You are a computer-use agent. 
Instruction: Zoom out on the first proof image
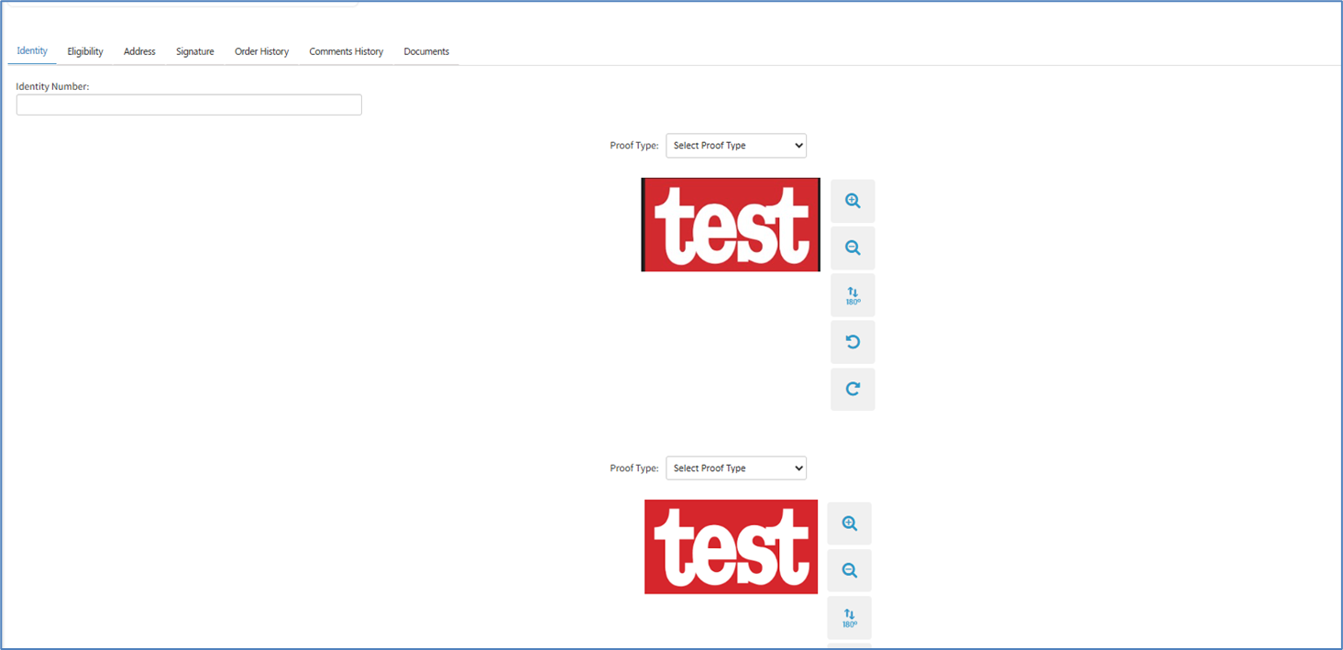[x=853, y=248]
